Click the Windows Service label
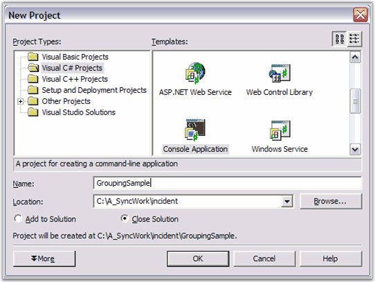The width and height of the screenshot is (375, 282). 280,149
